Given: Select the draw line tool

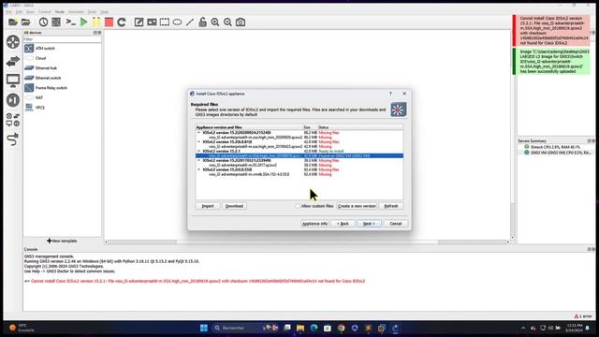Looking at the screenshot, I should click(190, 22).
